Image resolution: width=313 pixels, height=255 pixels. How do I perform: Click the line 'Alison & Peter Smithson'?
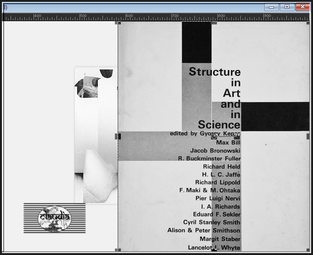(204, 230)
